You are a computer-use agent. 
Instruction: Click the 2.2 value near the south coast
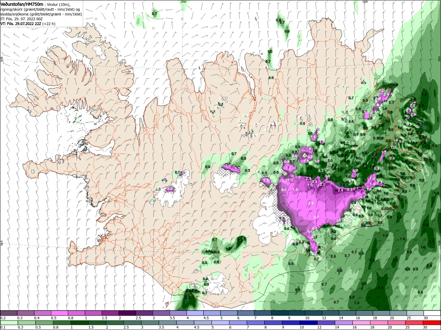[188, 298]
